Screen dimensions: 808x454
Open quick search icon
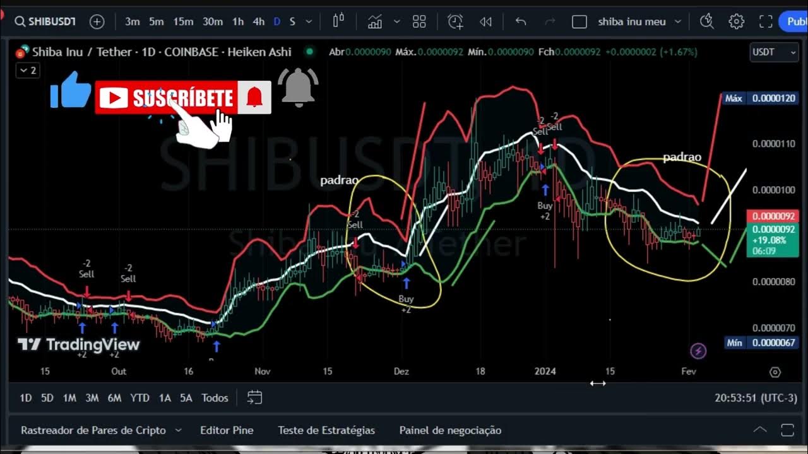pyautogui.click(x=707, y=21)
